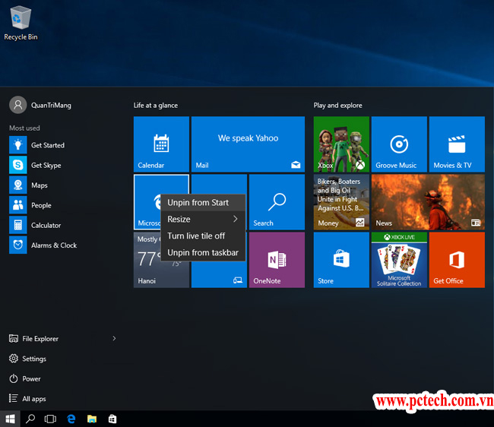Launch the Store tile
This screenshot has width=494, height=427.
(341, 260)
